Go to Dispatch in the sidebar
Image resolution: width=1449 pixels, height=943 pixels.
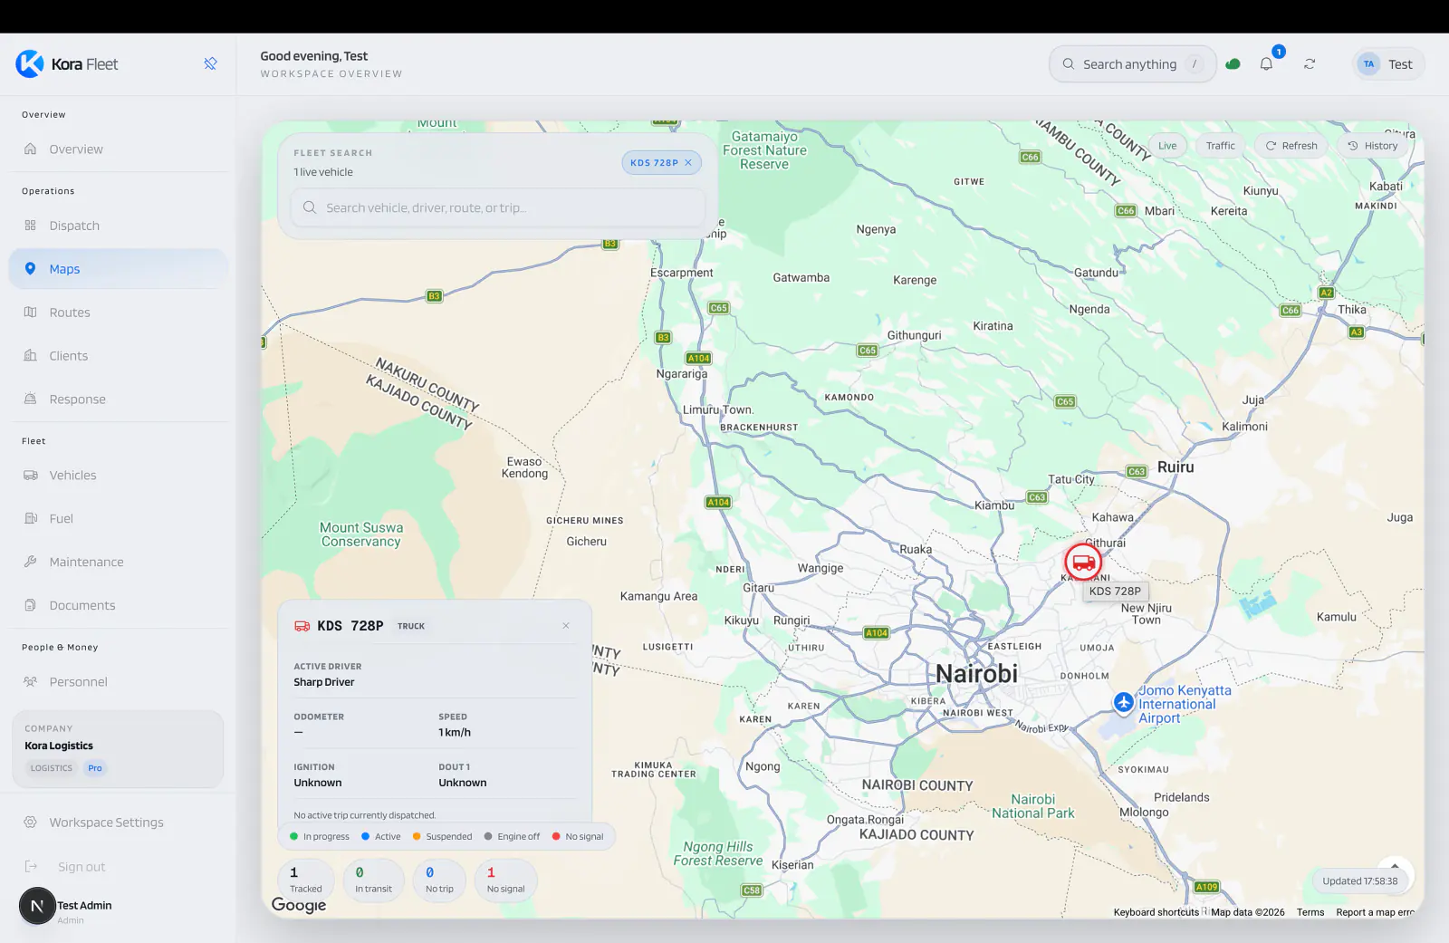coord(119,226)
